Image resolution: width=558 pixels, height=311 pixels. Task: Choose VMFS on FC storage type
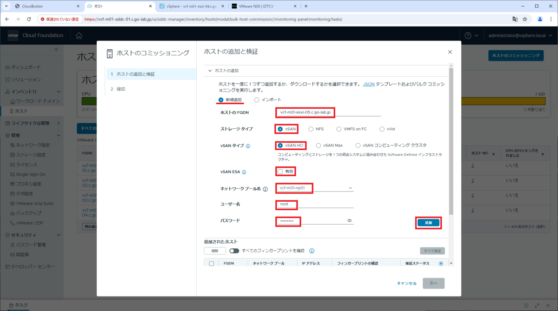[339, 129]
